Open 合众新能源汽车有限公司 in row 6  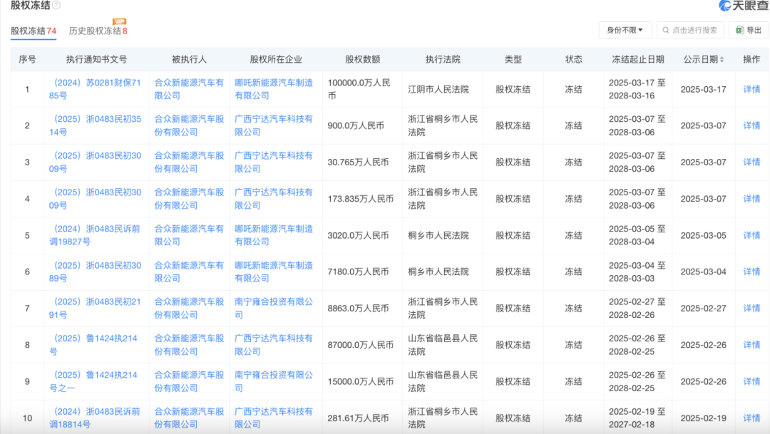pos(189,272)
